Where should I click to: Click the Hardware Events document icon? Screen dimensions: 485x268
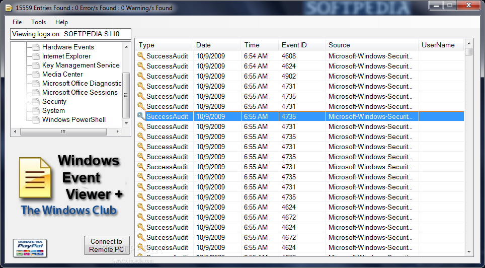pos(36,47)
